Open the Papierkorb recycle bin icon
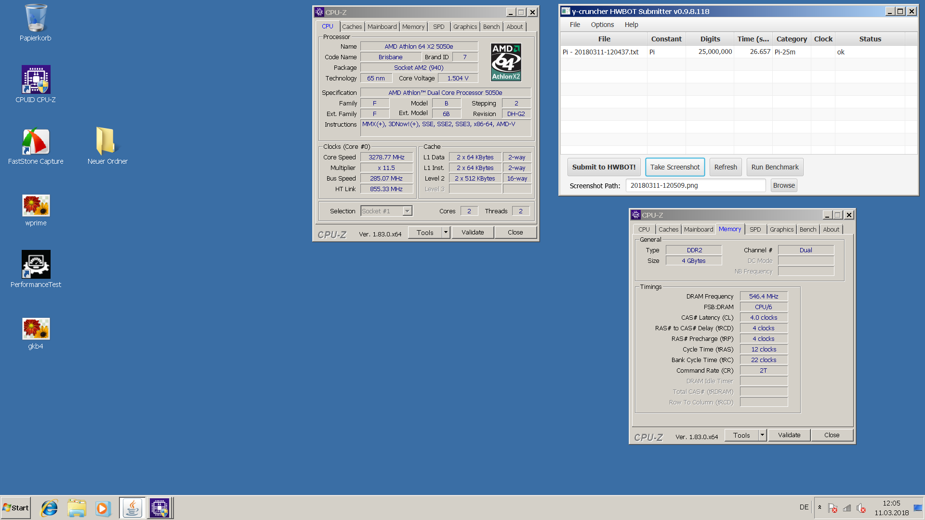Viewport: 925px width, 520px height. tap(36, 23)
